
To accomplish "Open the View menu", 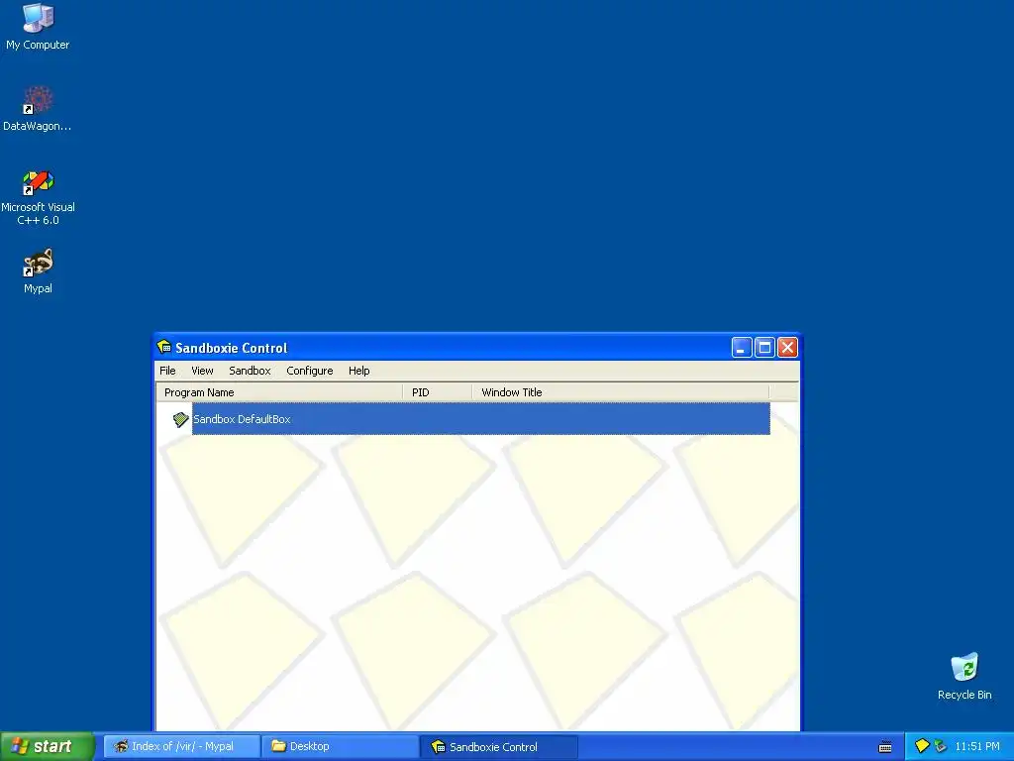I will [x=202, y=371].
